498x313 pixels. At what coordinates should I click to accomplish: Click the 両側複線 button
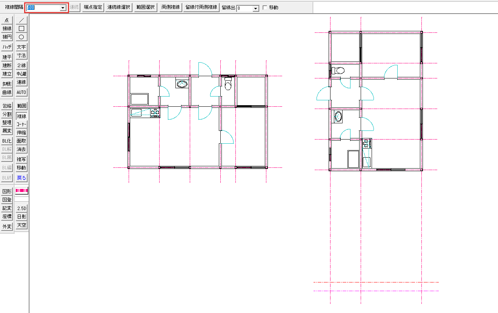[x=171, y=8]
